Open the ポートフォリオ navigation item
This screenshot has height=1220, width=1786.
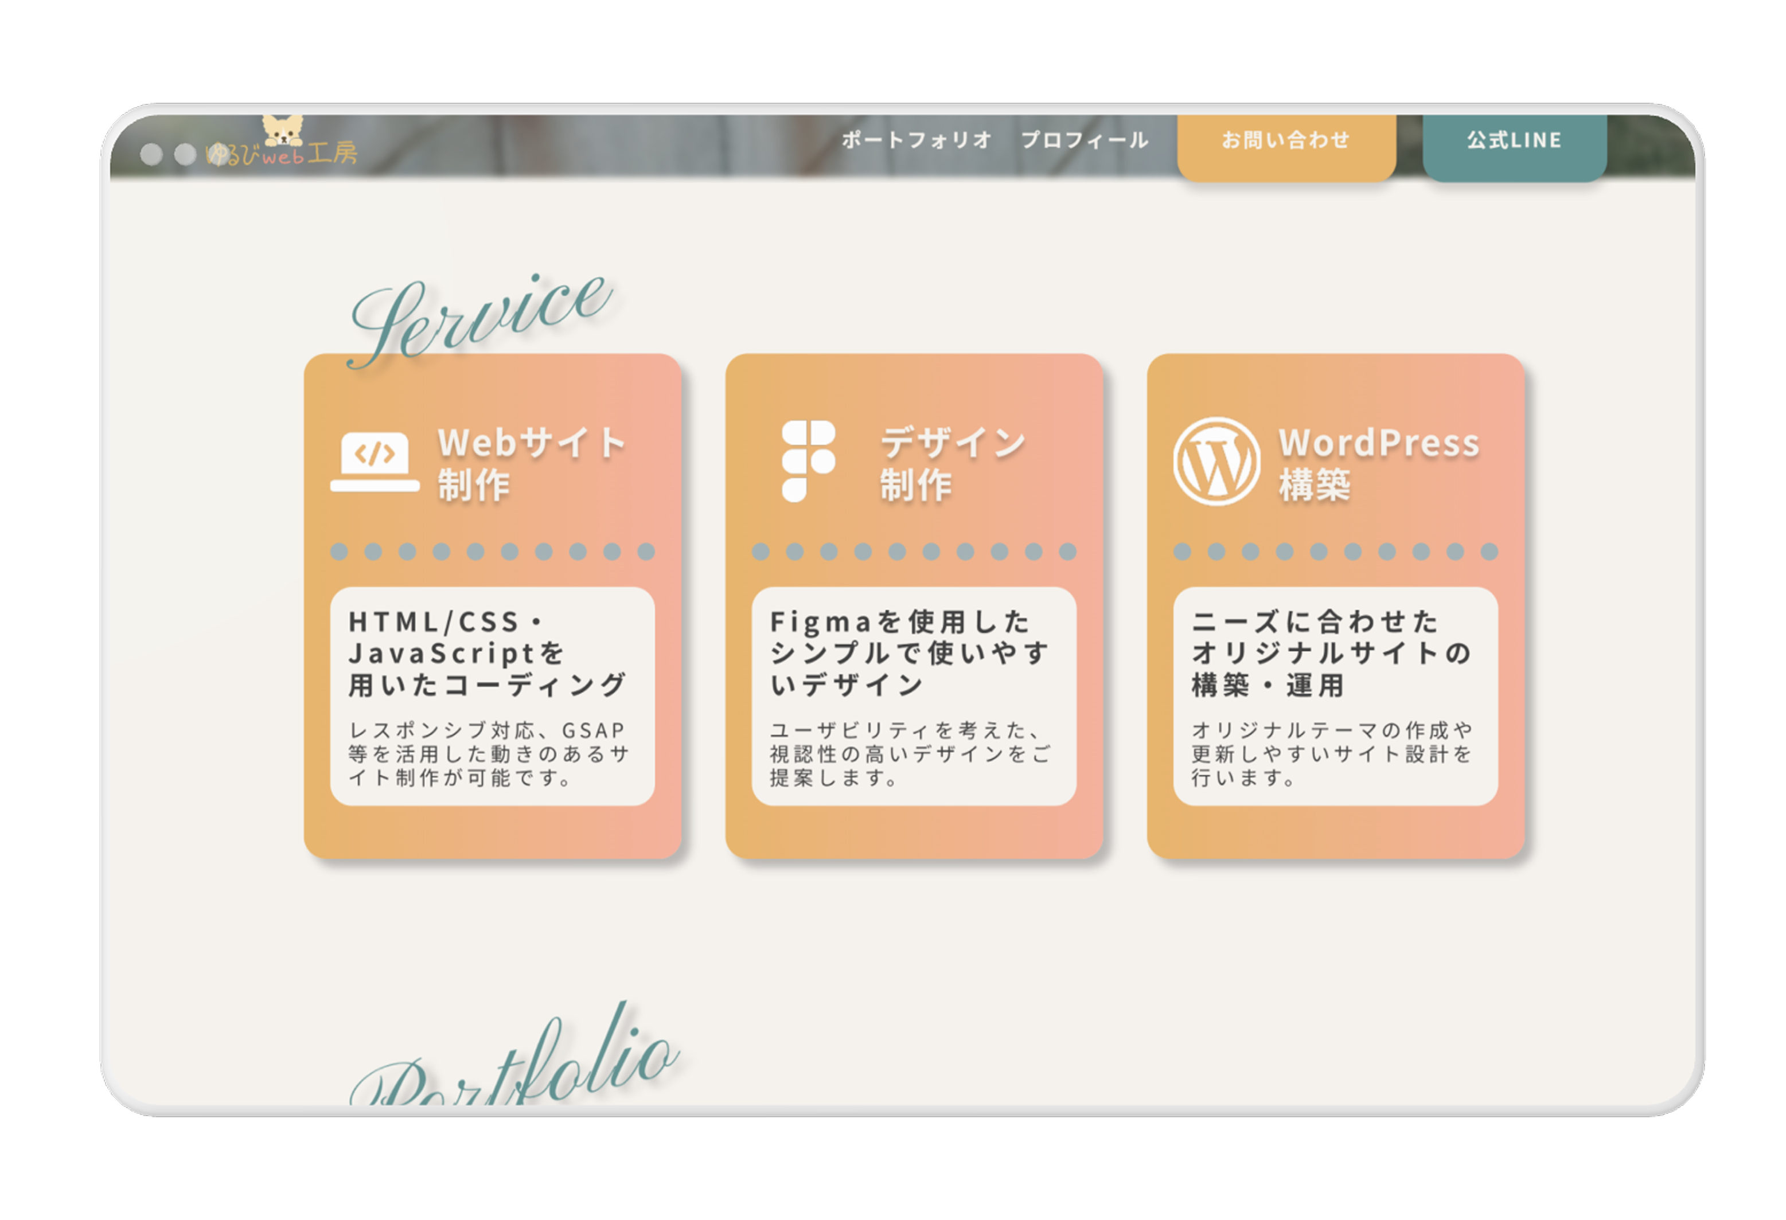915,140
